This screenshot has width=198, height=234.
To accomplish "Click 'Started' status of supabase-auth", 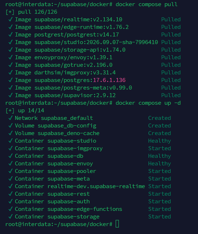I will pos(159,201).
